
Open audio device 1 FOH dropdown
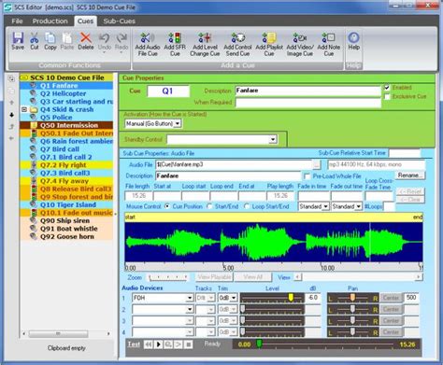click(x=190, y=298)
